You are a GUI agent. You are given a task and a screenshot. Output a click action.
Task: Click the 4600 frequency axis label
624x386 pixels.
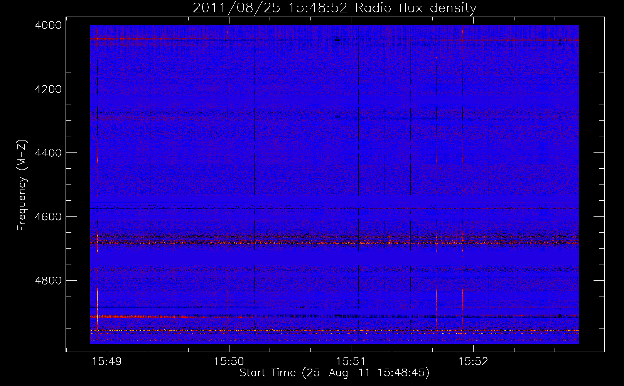[48, 217]
